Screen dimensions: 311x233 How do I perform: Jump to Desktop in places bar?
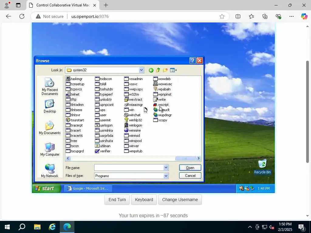pos(50,106)
